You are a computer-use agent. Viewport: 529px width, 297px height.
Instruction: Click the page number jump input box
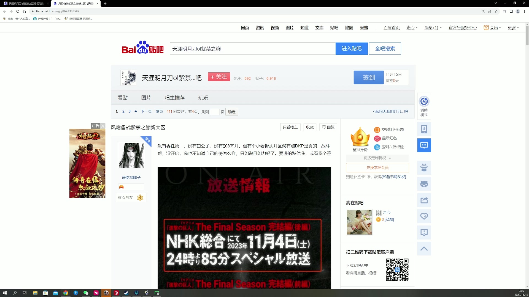(215, 112)
